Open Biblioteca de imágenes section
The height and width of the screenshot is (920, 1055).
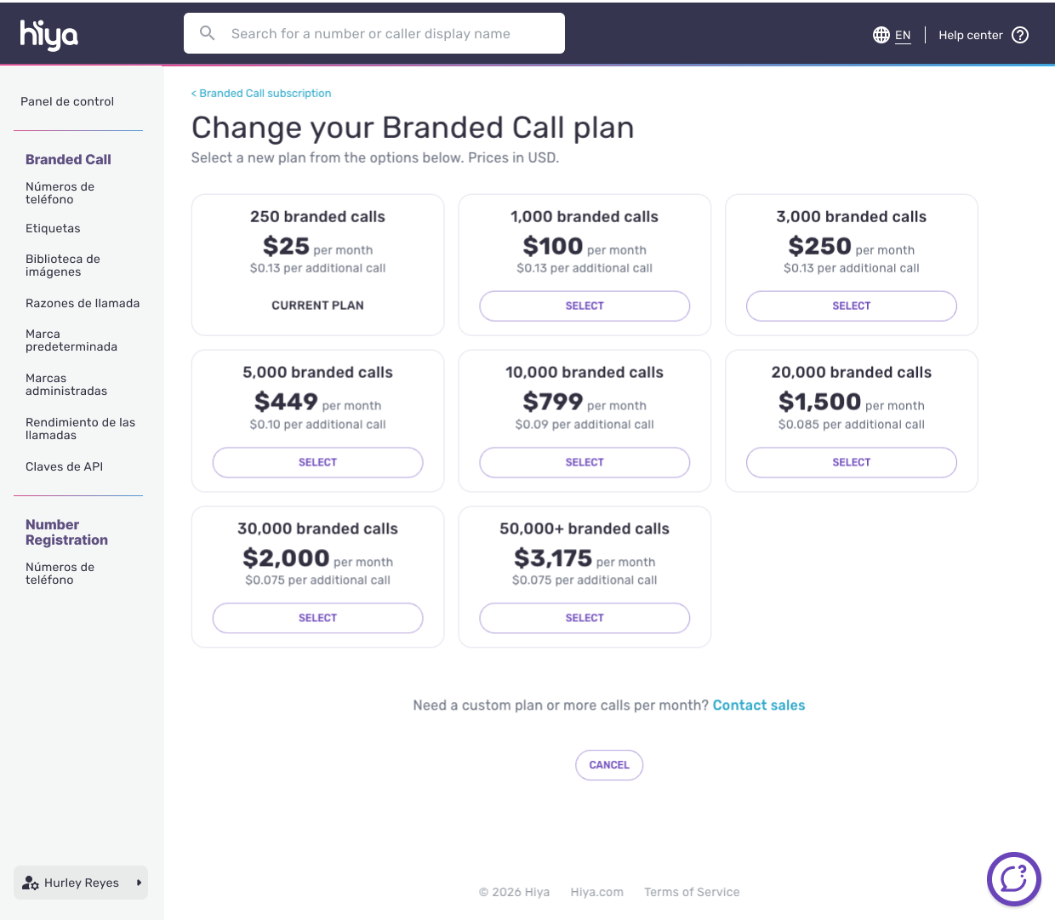pos(63,266)
